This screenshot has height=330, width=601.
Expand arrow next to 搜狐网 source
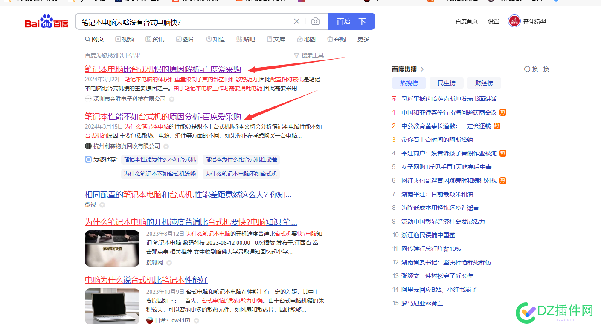pyautogui.click(x=169, y=263)
